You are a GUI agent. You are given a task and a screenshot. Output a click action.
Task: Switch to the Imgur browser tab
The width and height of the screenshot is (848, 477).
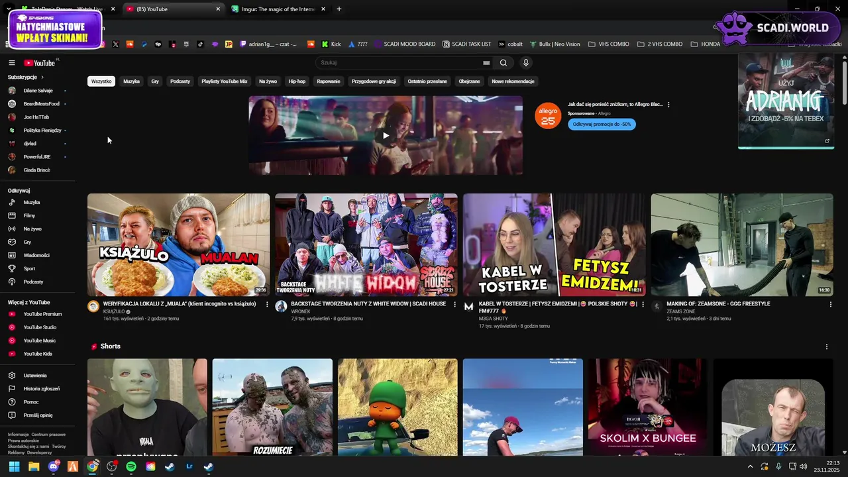278,9
